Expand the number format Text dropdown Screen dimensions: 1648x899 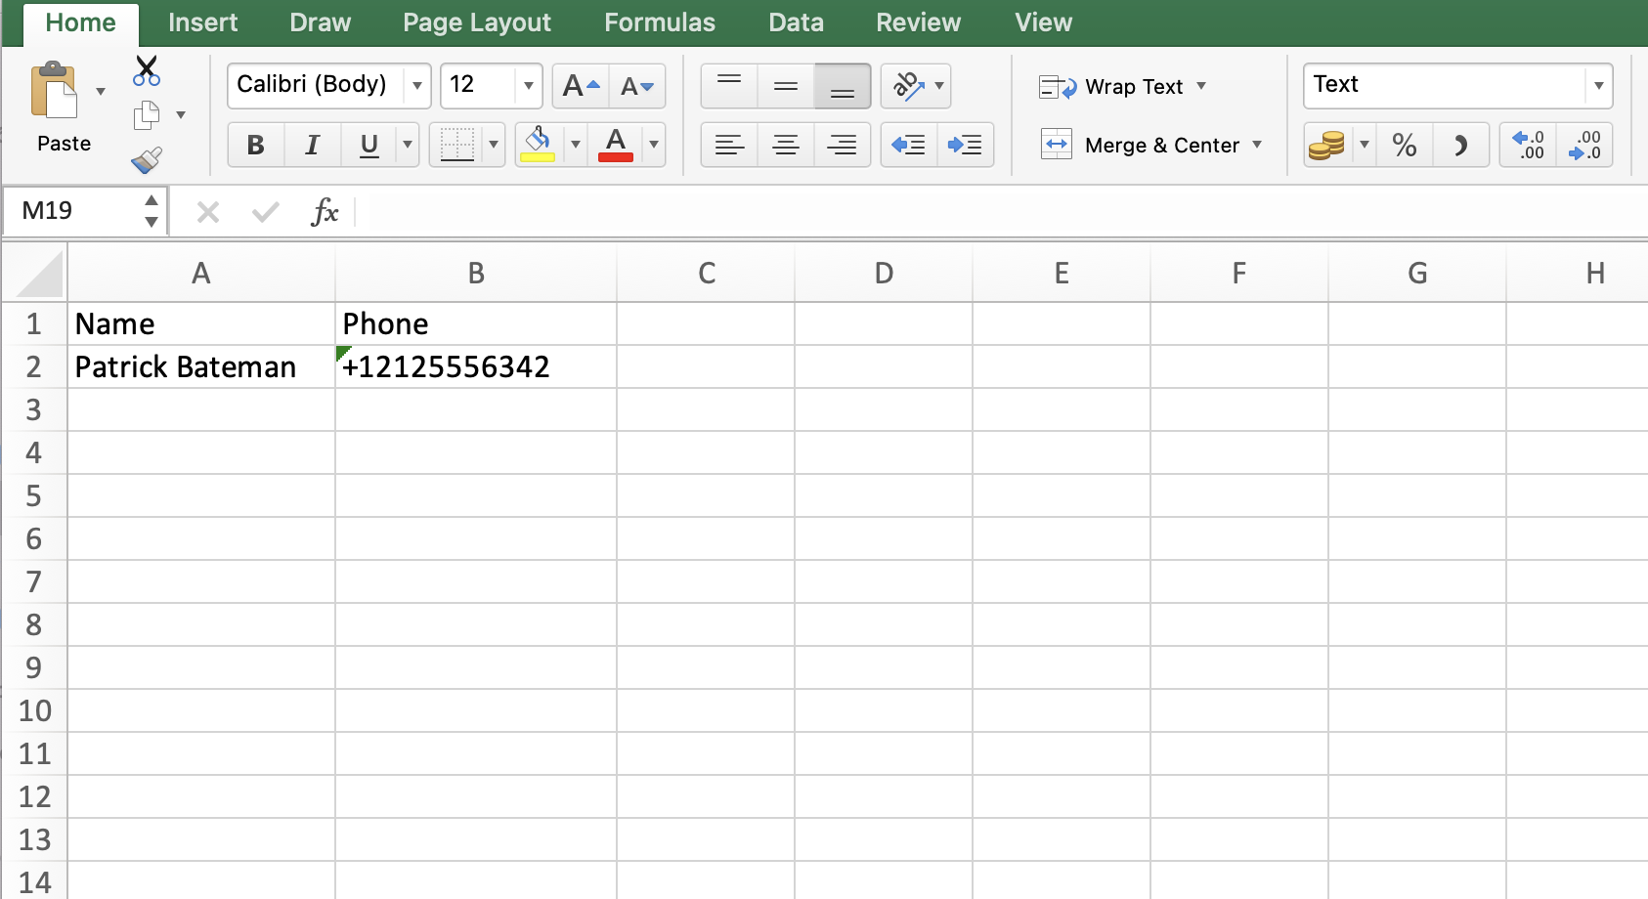point(1598,86)
